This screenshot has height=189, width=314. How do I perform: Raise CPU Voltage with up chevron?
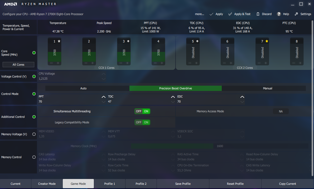tap(104, 74)
